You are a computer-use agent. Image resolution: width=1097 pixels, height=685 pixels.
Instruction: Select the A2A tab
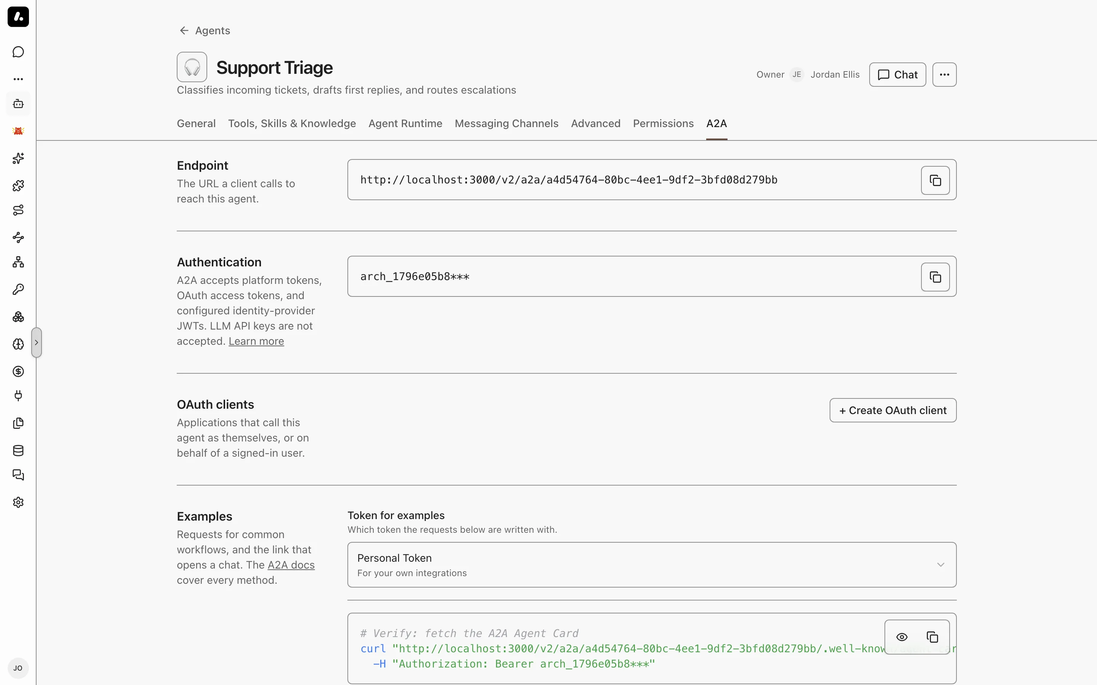pos(717,124)
